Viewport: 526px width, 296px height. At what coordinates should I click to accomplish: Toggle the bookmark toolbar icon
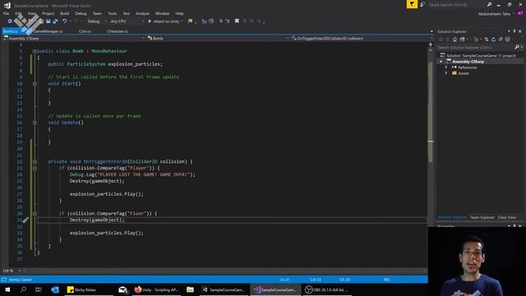click(x=237, y=21)
